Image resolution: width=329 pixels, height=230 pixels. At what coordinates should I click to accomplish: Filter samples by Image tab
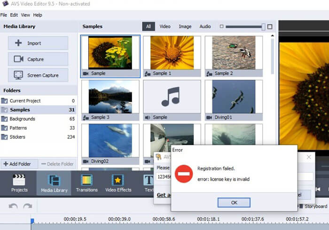[x=185, y=26]
